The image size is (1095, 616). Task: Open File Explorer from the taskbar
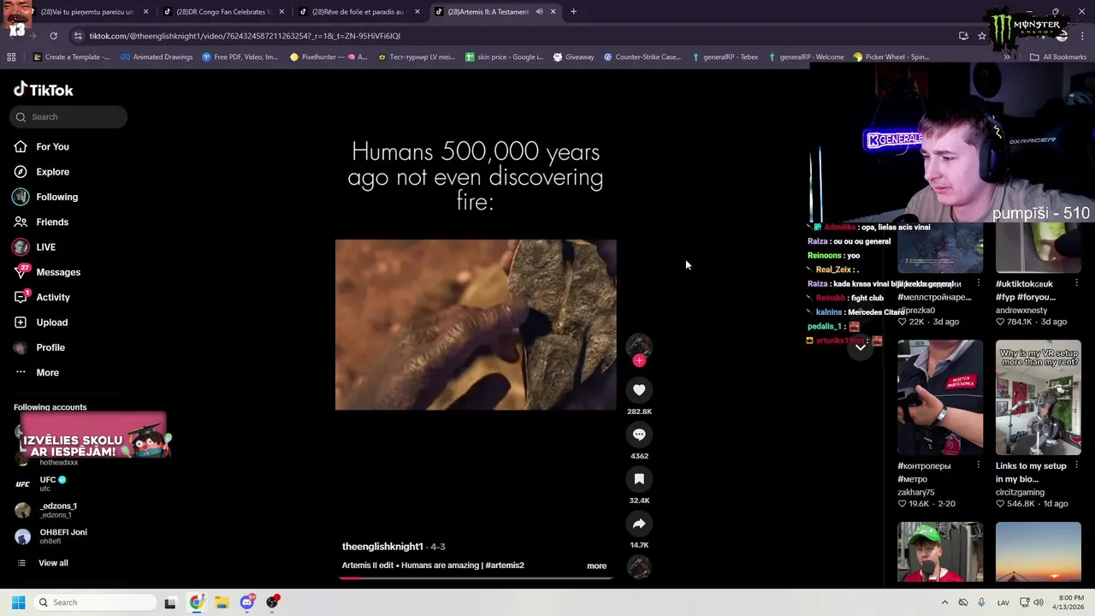pos(222,602)
